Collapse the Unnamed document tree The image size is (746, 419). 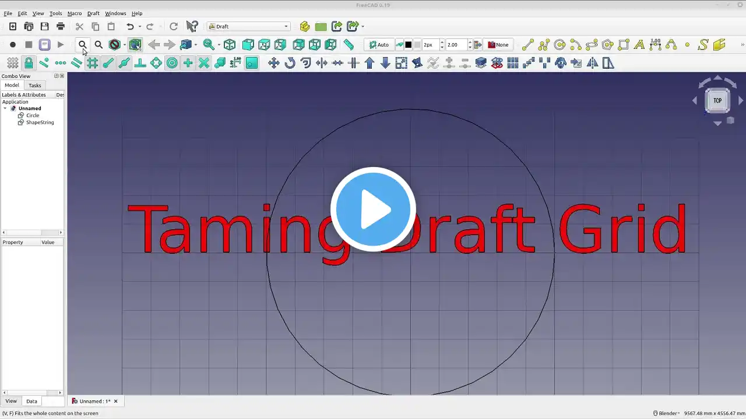pos(5,108)
